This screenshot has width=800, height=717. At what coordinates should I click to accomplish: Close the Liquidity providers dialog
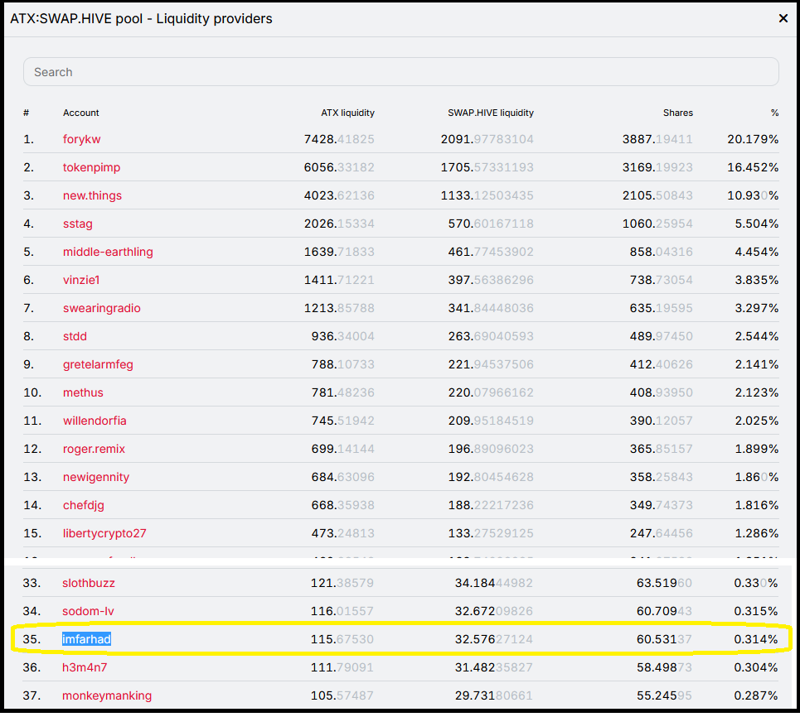click(783, 18)
